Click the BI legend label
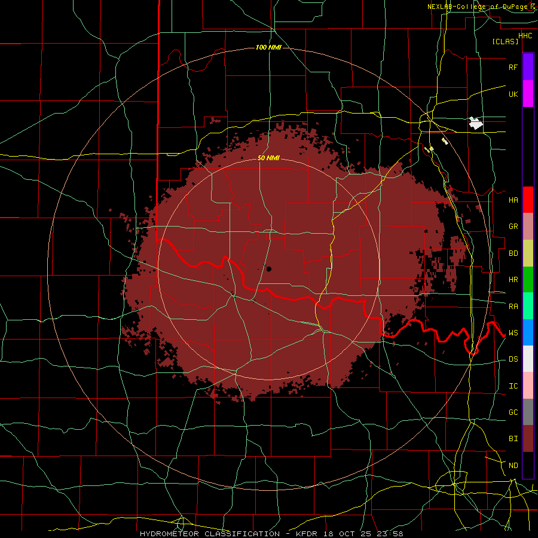 click(513, 439)
